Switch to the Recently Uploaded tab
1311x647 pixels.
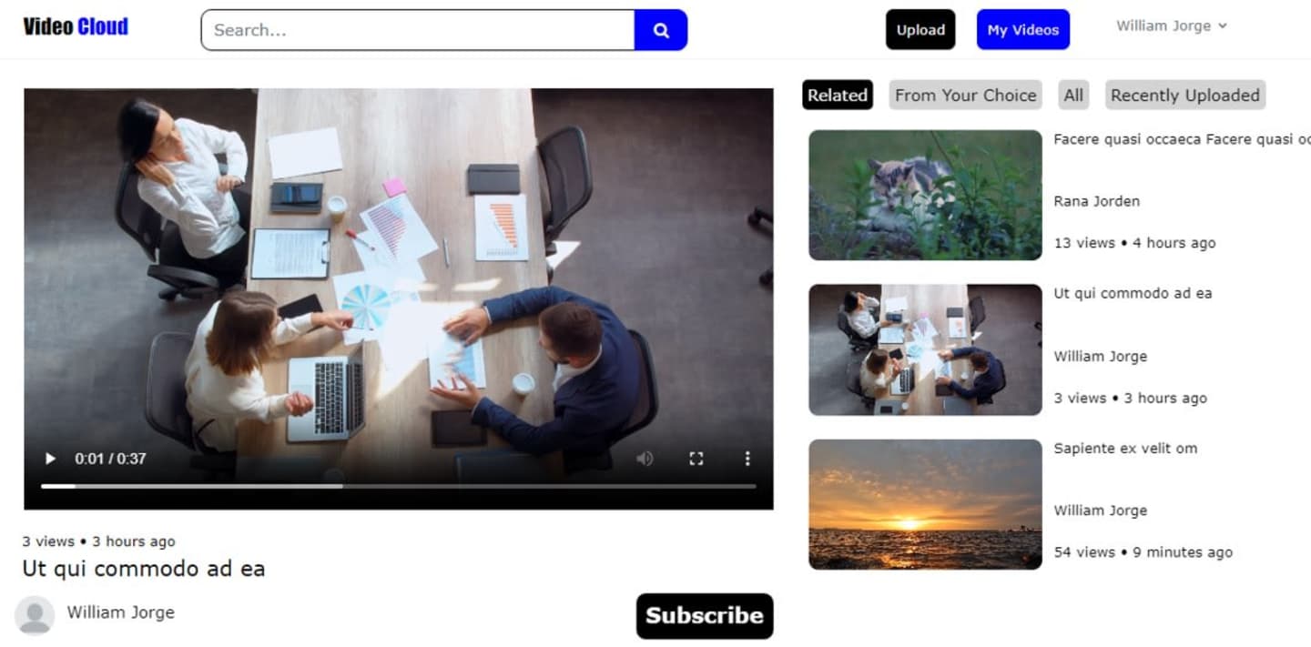[1185, 95]
